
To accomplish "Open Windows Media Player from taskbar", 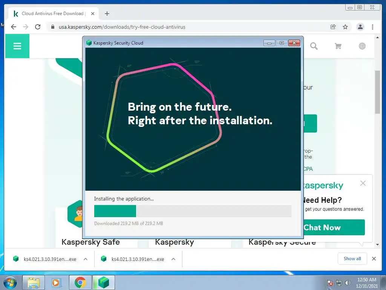I will click(56, 282).
